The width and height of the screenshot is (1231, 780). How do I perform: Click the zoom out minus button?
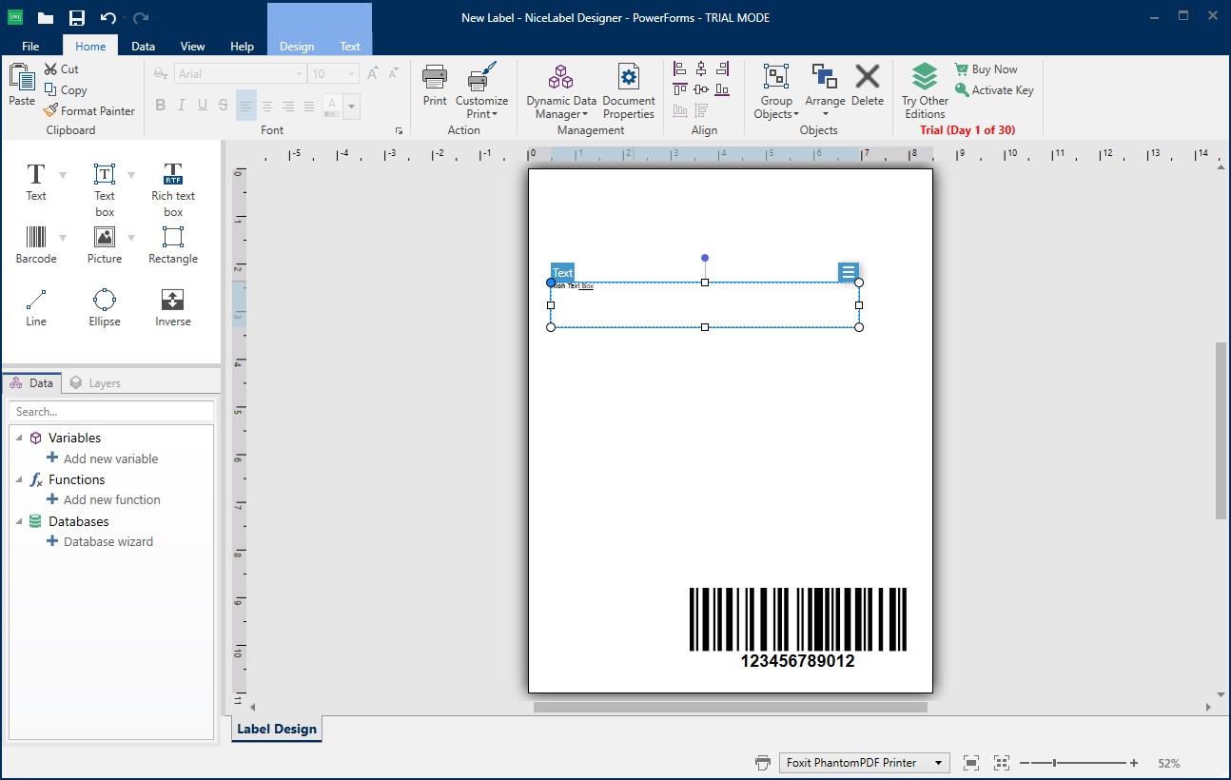pos(1025,763)
